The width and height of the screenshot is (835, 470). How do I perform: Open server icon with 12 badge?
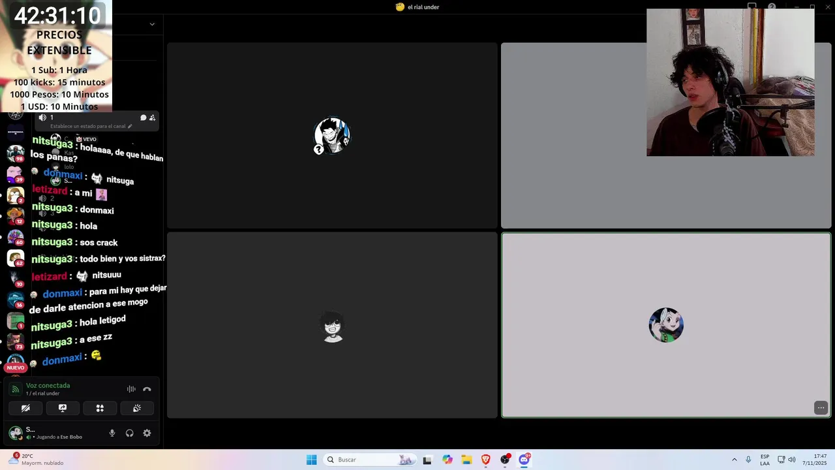(16, 216)
